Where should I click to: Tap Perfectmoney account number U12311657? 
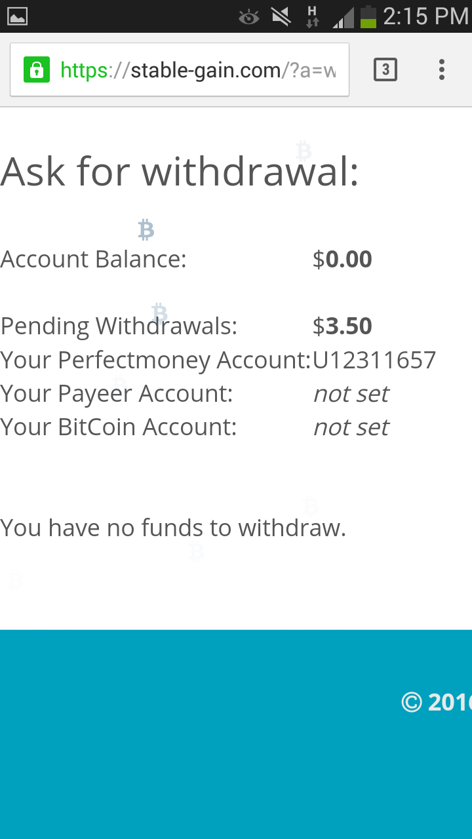pos(374,360)
